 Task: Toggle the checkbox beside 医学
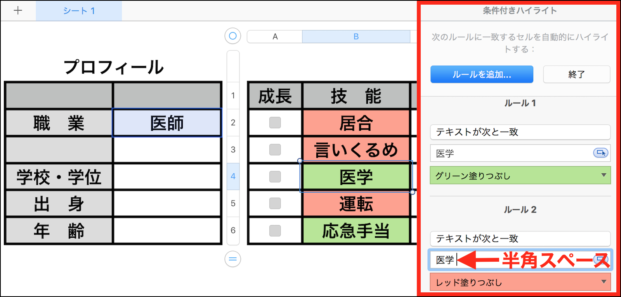click(275, 177)
